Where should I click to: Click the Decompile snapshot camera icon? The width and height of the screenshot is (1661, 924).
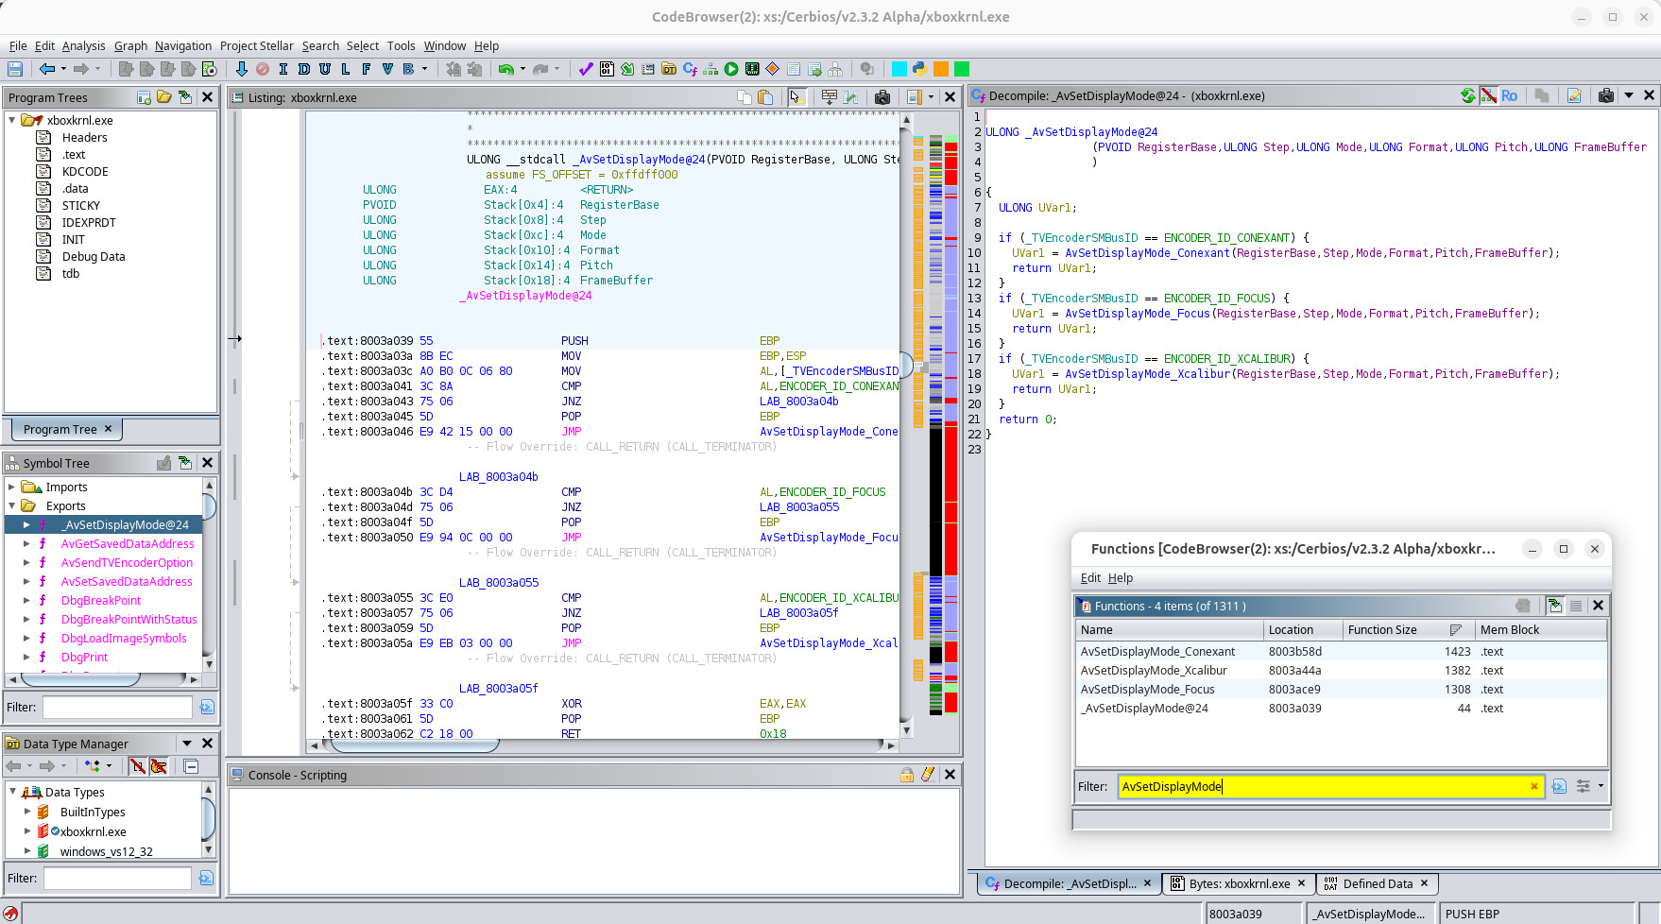[x=1606, y=95]
